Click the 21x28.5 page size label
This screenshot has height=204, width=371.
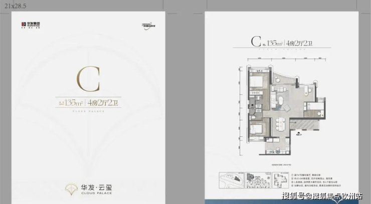[x=15, y=6]
